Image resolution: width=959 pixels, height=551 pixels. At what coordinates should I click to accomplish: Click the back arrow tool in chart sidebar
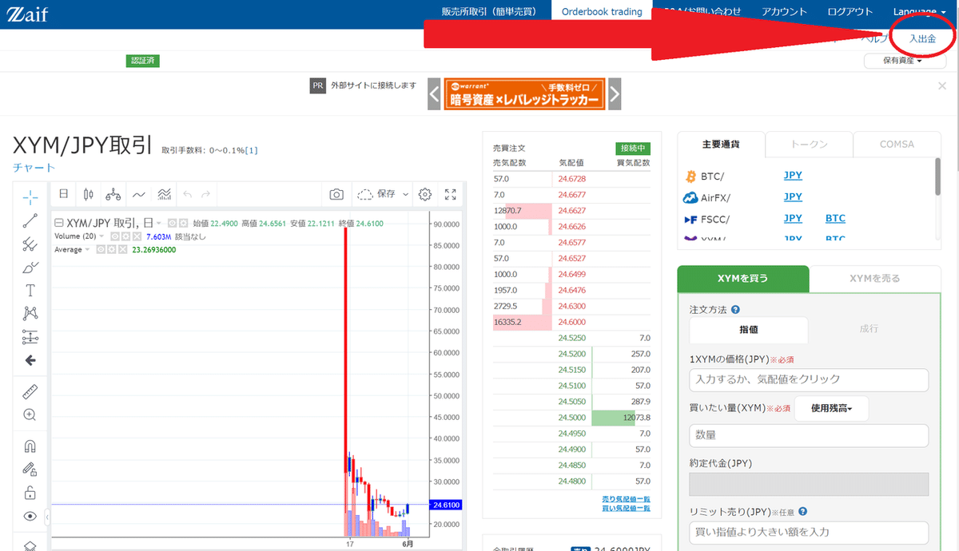coord(30,360)
